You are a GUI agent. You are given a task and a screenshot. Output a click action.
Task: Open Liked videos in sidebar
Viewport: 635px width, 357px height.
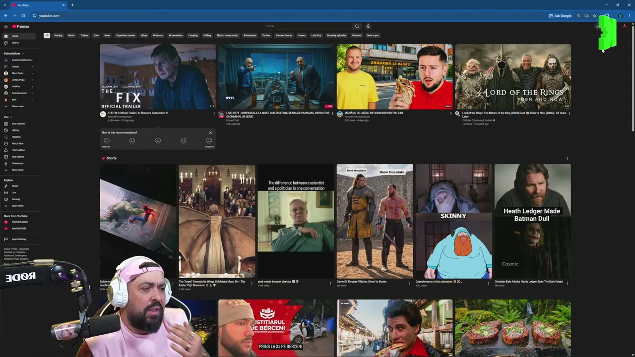click(x=18, y=150)
